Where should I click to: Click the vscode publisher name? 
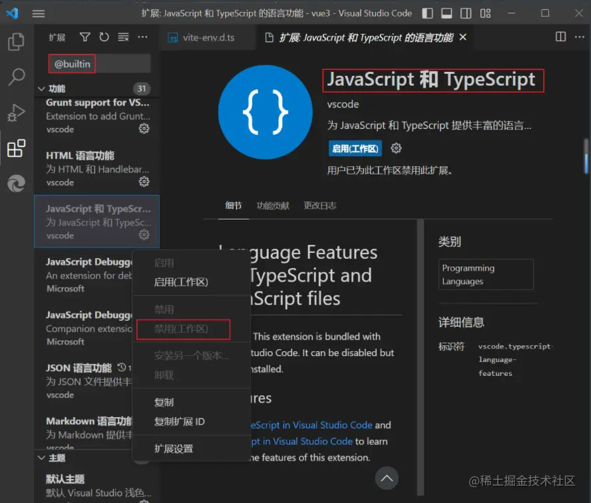click(343, 104)
